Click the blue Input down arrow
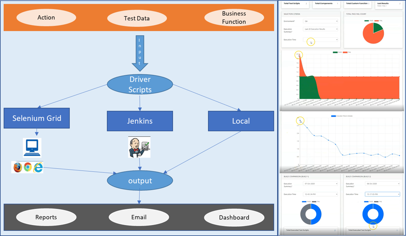This screenshot has width=406, height=236. 140,53
